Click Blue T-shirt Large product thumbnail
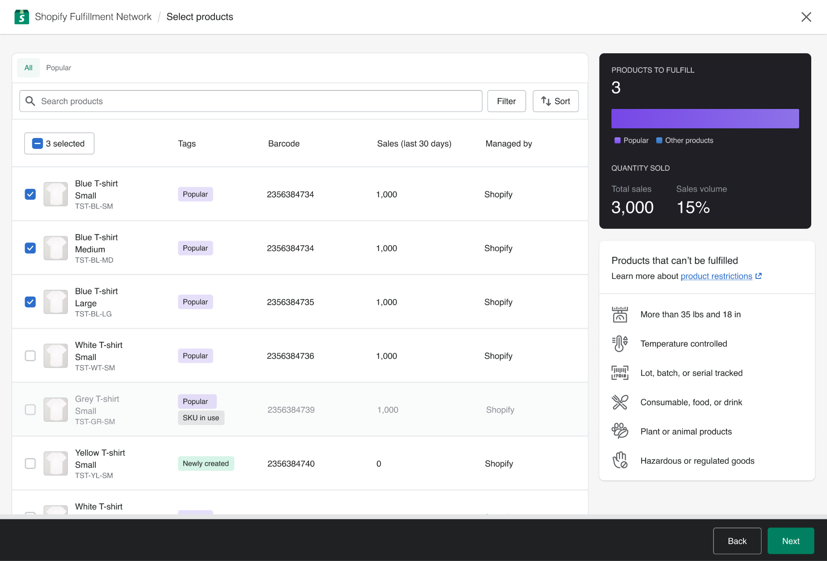This screenshot has width=827, height=561. [56, 302]
